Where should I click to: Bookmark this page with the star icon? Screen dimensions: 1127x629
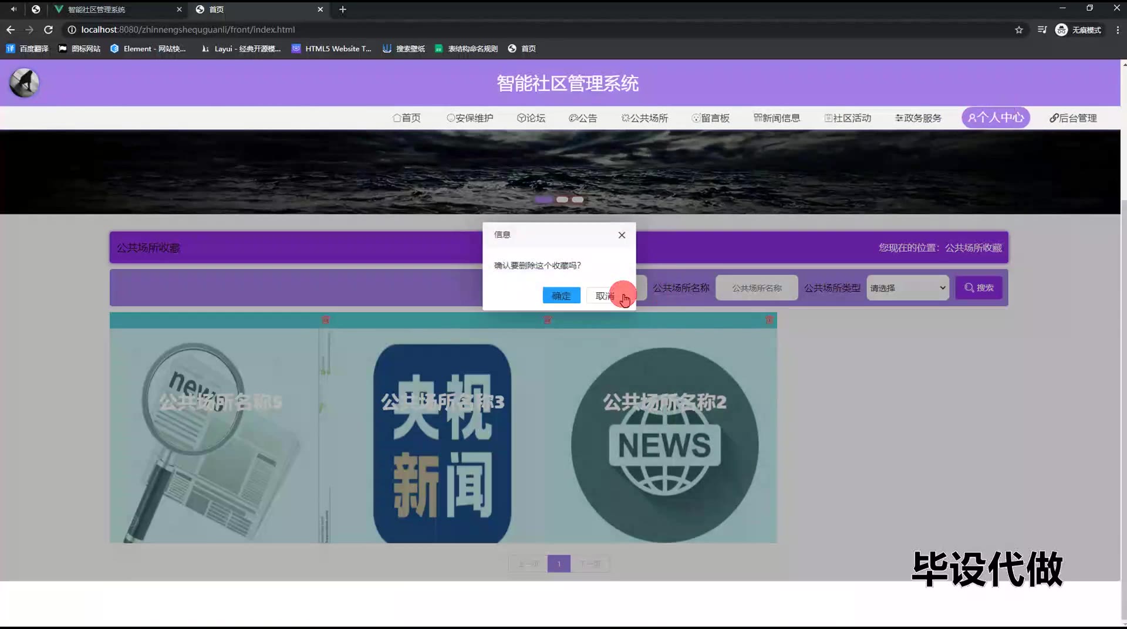pos(1019,30)
